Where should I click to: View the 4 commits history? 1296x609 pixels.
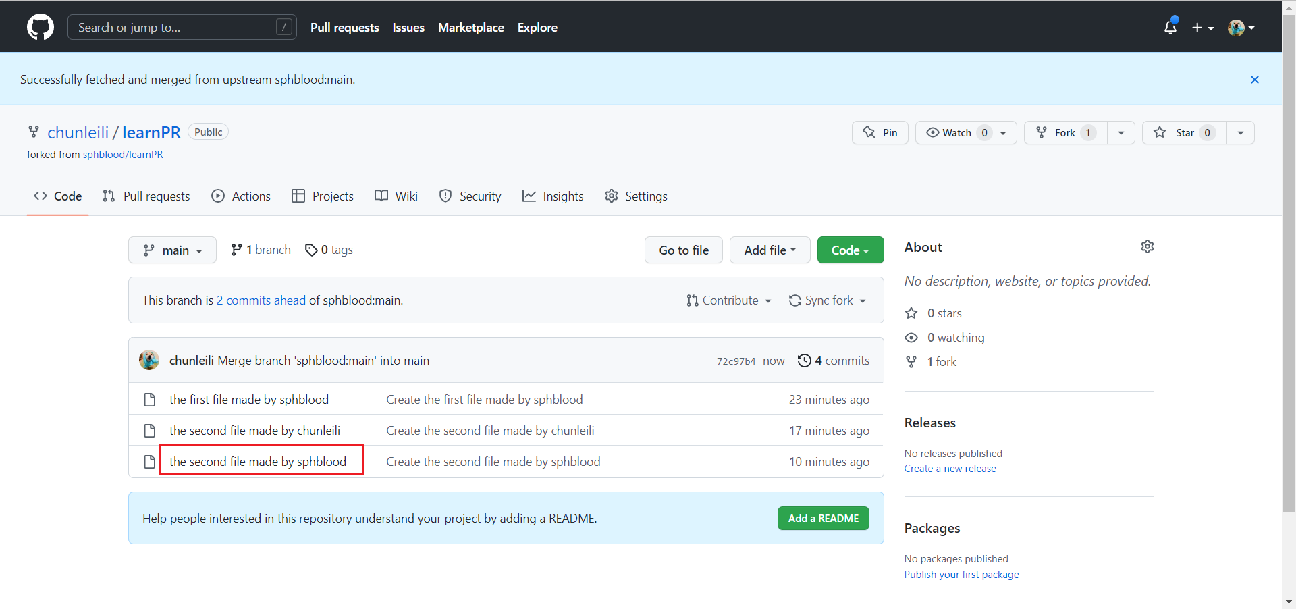pos(834,361)
